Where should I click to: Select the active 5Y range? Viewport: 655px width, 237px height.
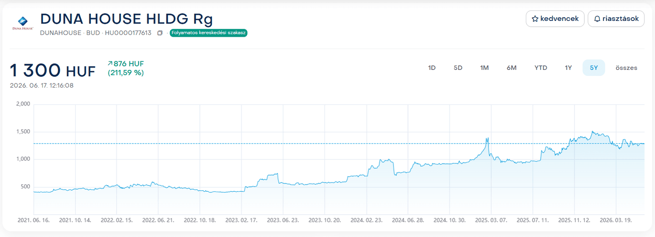pos(594,68)
